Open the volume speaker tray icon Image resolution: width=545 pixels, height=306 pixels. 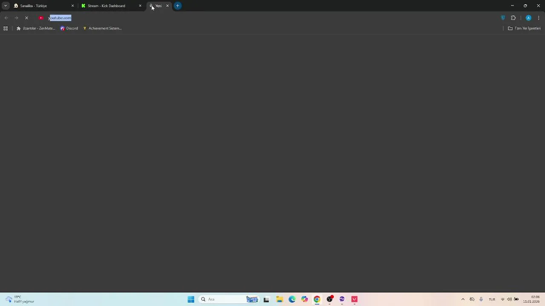[509, 299]
